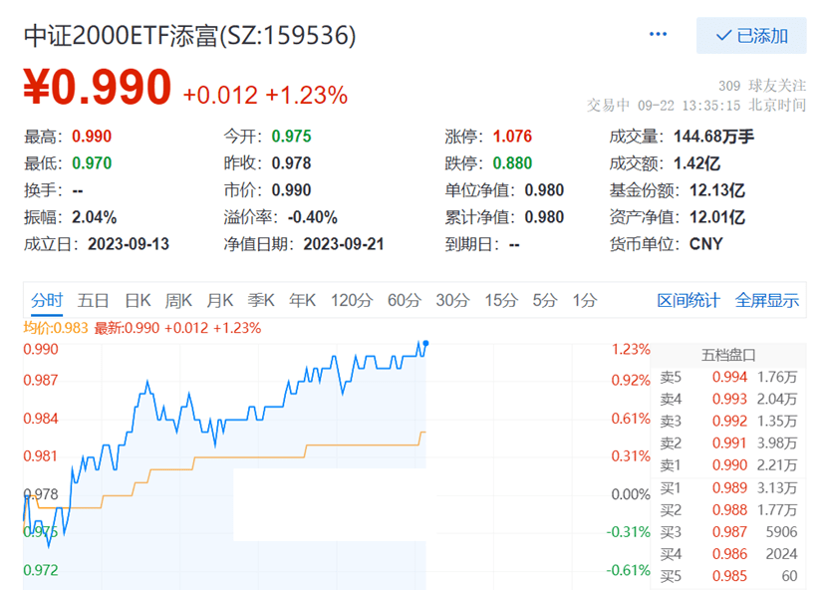
Task: Pick the 5分 interval tab
Action: [x=544, y=300]
